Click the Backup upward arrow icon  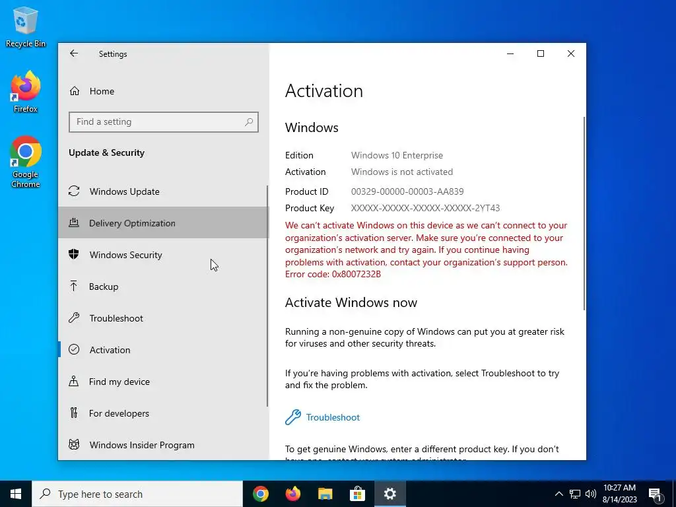74,287
